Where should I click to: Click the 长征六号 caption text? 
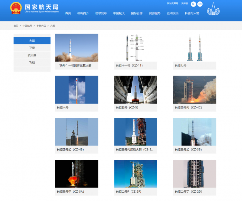tap(63, 107)
